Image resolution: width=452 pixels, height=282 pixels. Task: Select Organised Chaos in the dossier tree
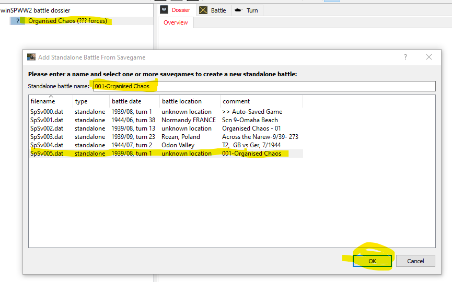coord(67,21)
